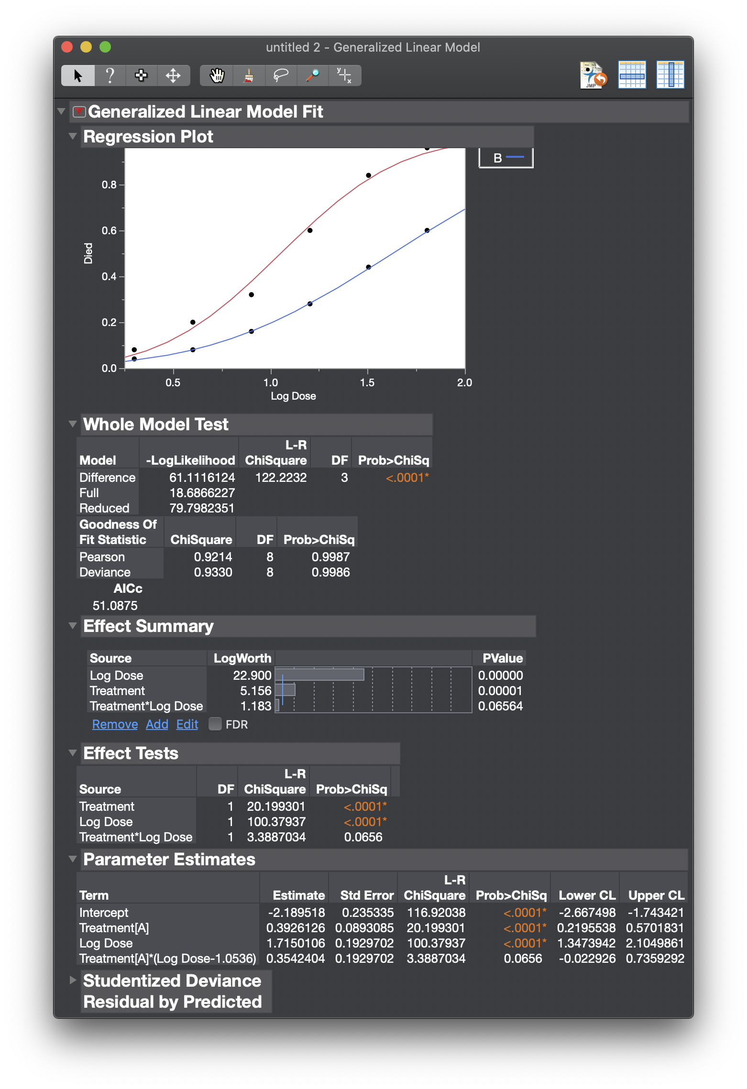
Task: Click Effect Tests Treatment ChiSquare 20.199301
Action: (276, 806)
